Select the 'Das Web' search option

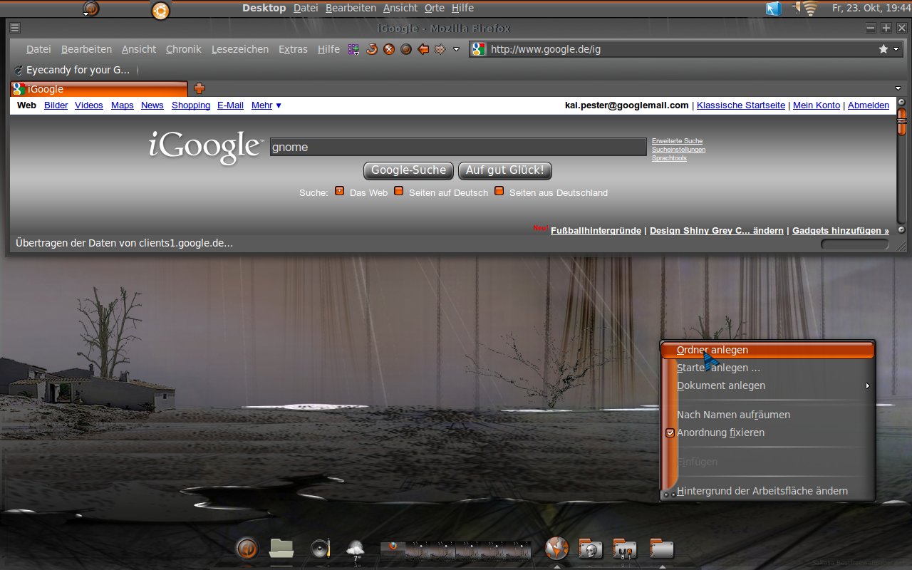(340, 191)
